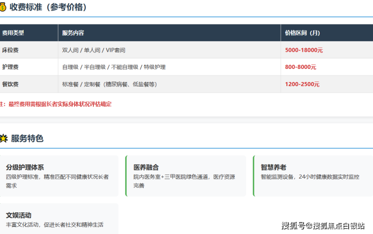Click the money bag icon beside 收费标准

click(3, 8)
